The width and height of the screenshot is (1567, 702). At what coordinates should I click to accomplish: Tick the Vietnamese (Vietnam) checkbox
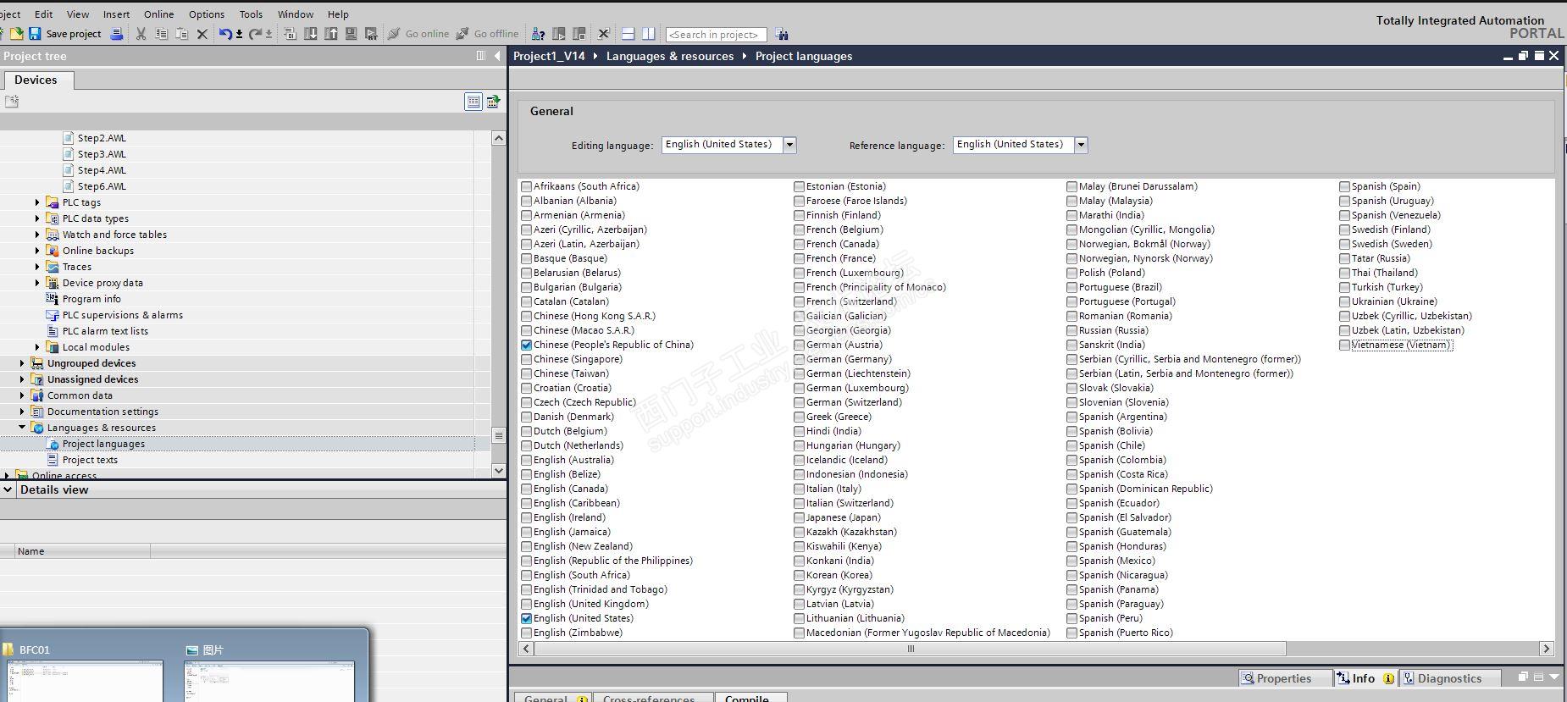(1344, 345)
